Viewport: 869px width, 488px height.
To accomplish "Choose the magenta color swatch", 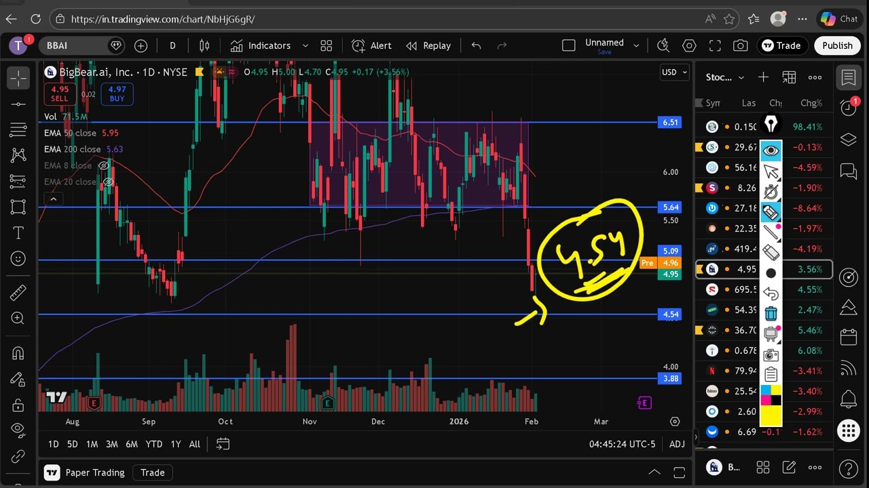I will (765, 400).
